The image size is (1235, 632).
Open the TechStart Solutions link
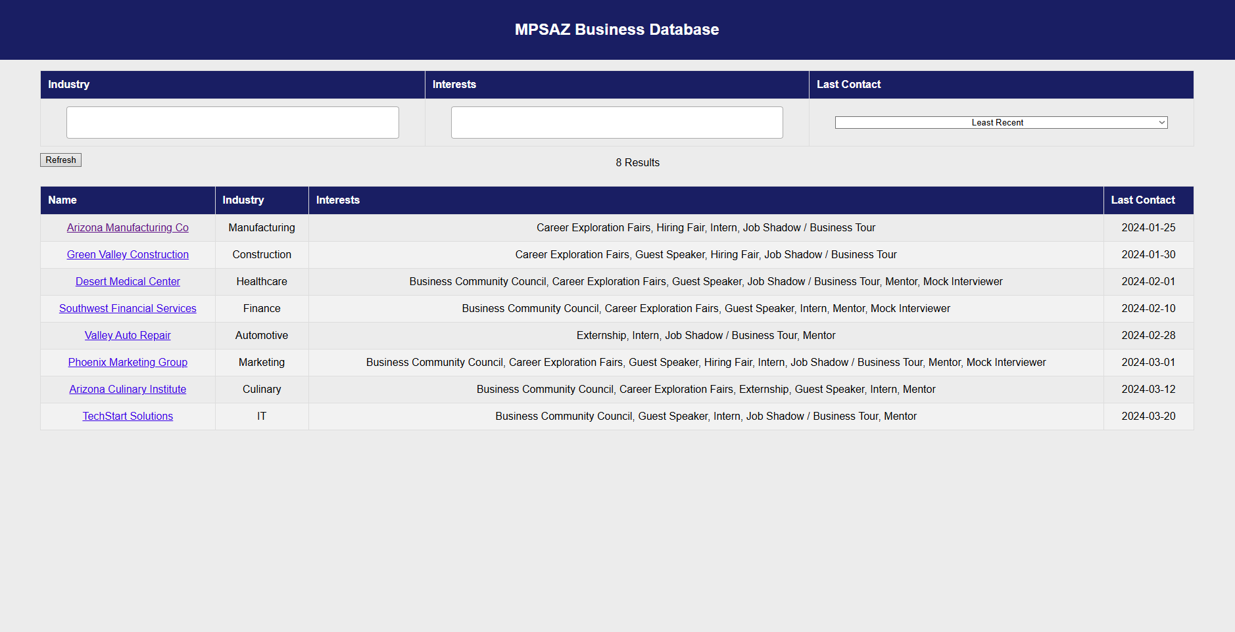[128, 416]
